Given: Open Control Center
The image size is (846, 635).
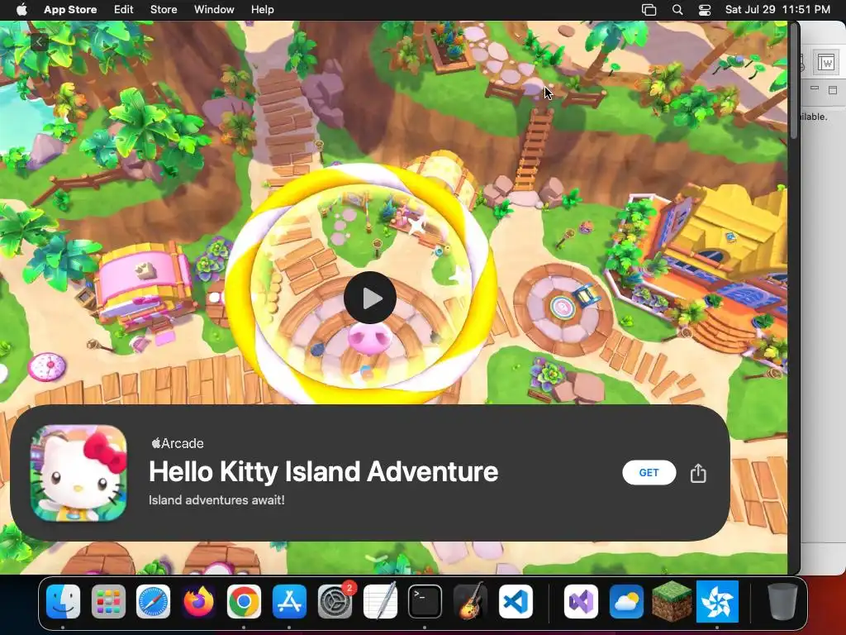Looking at the screenshot, I should click(704, 10).
